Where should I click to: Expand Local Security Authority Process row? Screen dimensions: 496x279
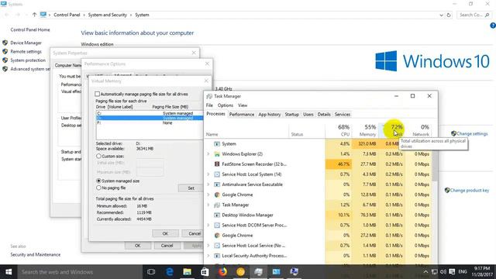click(208, 256)
